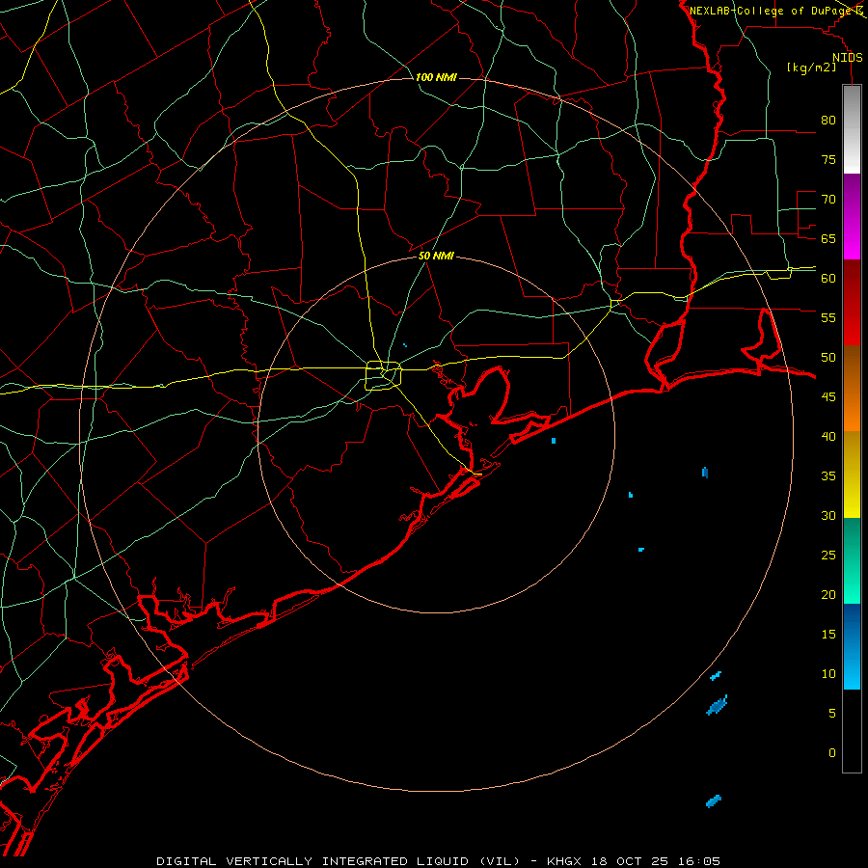
Task: Click the NIDS label above the legend
Action: click(x=848, y=58)
